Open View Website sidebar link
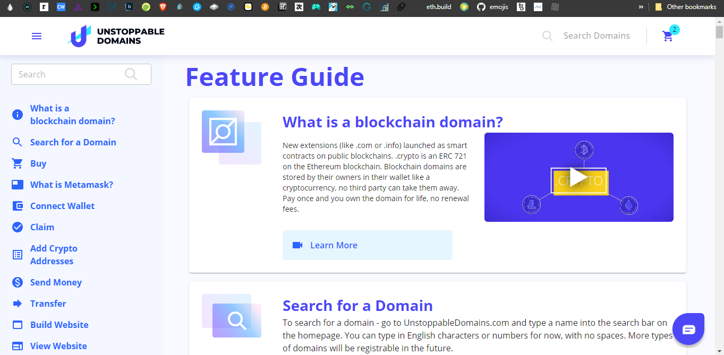 (x=58, y=346)
